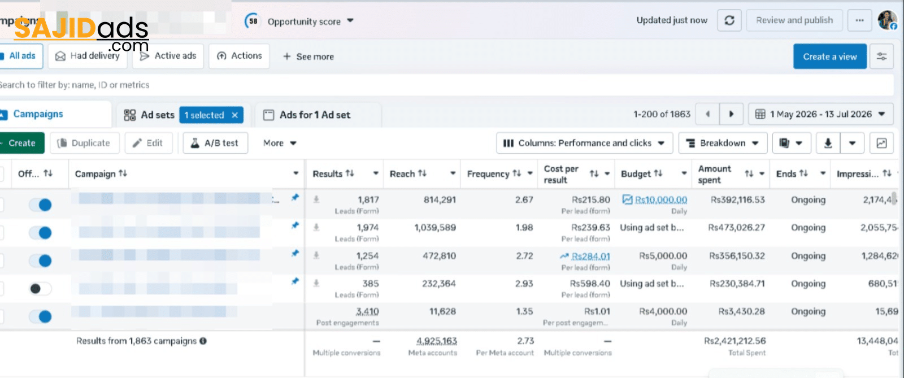Open the view filter settings icon
Screen dimensions: 904x378
coord(881,57)
